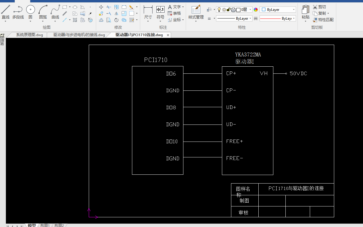
Task: Click the layer color white square swatch
Action: click(238, 10)
